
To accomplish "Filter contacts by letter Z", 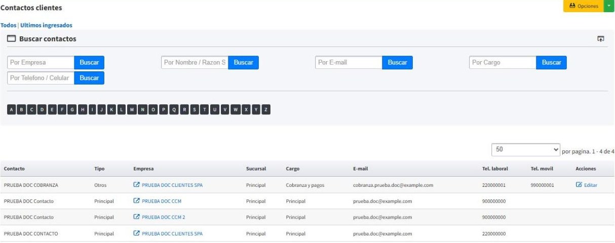I will [266, 109].
